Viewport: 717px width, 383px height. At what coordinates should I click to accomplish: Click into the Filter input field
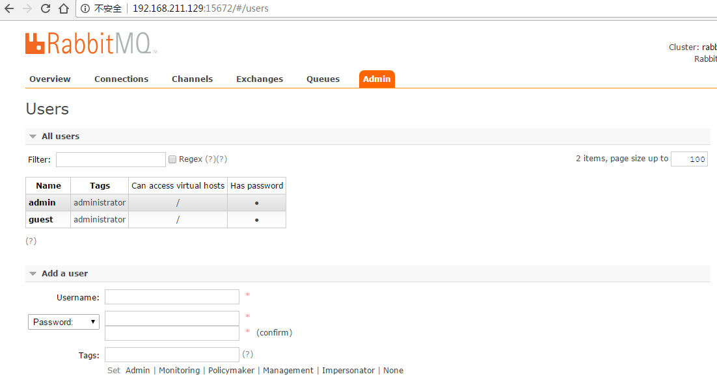[111, 159]
